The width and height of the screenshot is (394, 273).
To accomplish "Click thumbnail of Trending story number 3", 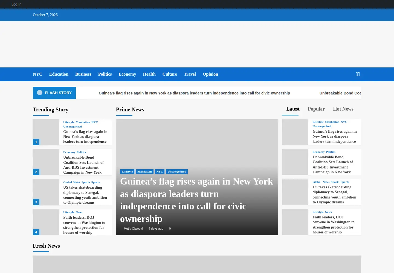I will [46, 192].
